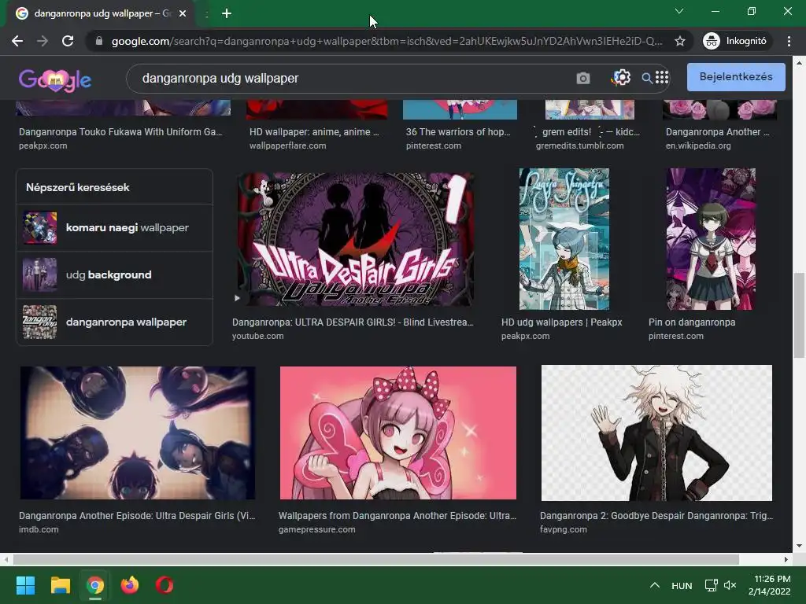The image size is (806, 604).
Task: Close the danganronpa udg wallpaper tab
Action: [183, 13]
